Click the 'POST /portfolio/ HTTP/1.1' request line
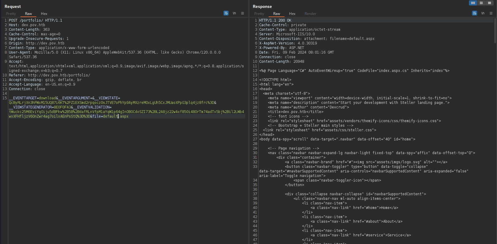497x244 pixels. 35,20
